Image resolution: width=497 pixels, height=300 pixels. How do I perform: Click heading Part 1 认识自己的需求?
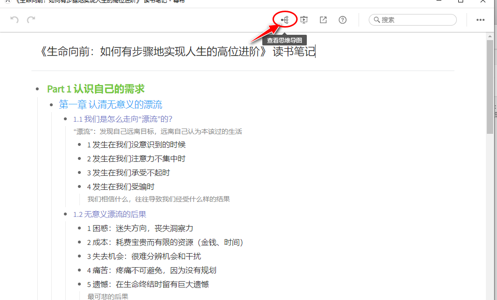(x=96, y=89)
